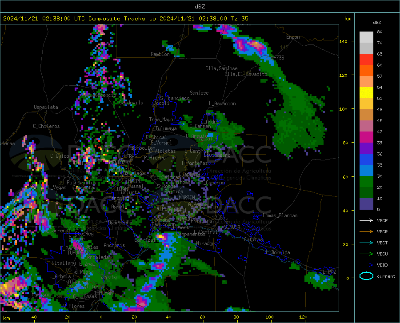Click the 'E_Vergel' map label
Viewport: 400px width, 323px height.
(161, 143)
